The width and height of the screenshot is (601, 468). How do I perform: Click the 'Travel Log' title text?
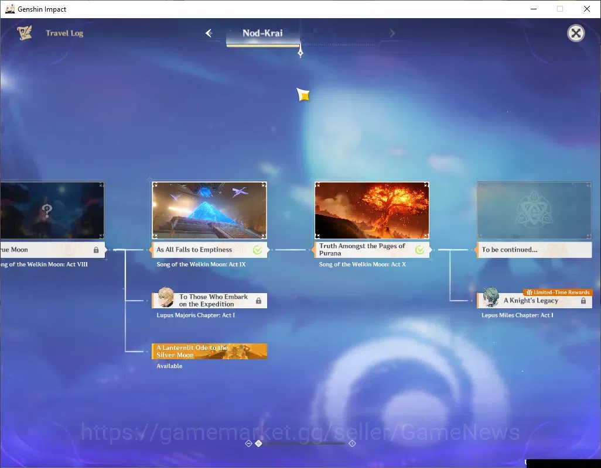click(64, 33)
